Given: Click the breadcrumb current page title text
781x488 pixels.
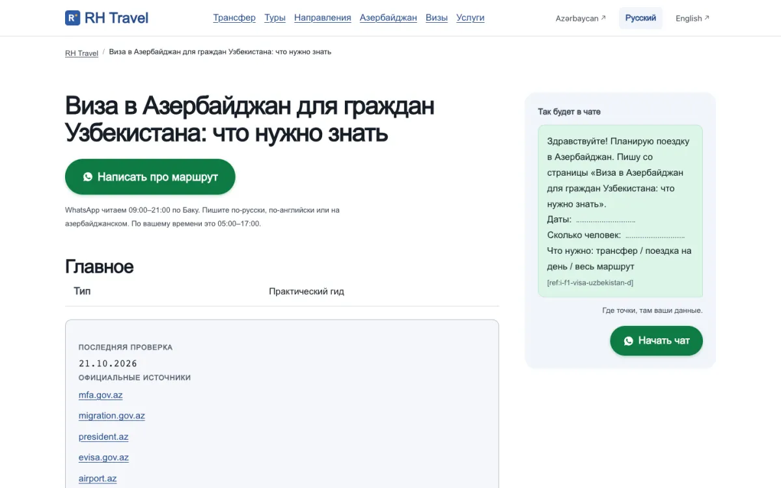Looking at the screenshot, I should pos(220,51).
